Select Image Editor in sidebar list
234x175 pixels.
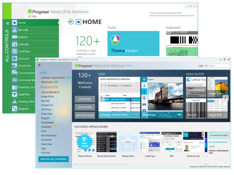pyautogui.click(x=48, y=96)
